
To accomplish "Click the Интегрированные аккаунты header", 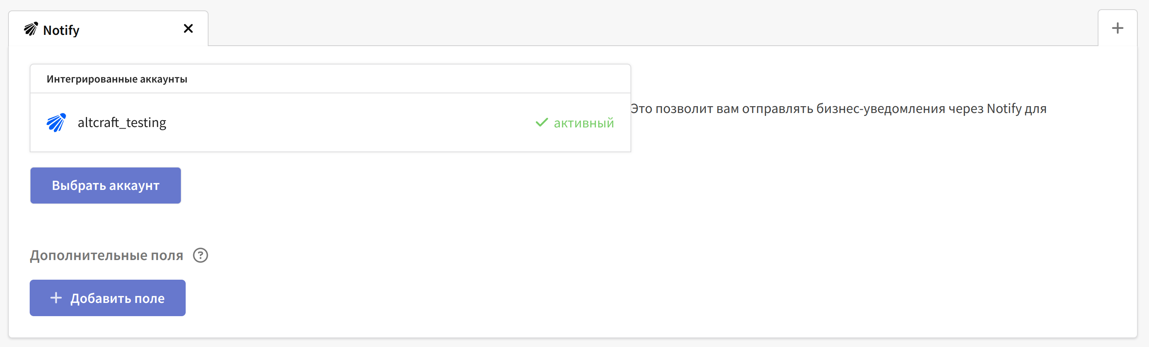I will 117,79.
